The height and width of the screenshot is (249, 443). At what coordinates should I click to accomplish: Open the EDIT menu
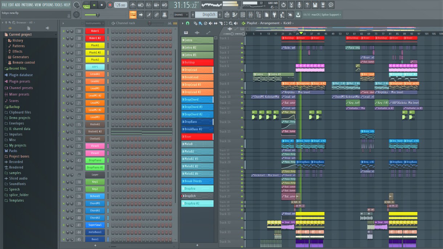click(x=11, y=5)
